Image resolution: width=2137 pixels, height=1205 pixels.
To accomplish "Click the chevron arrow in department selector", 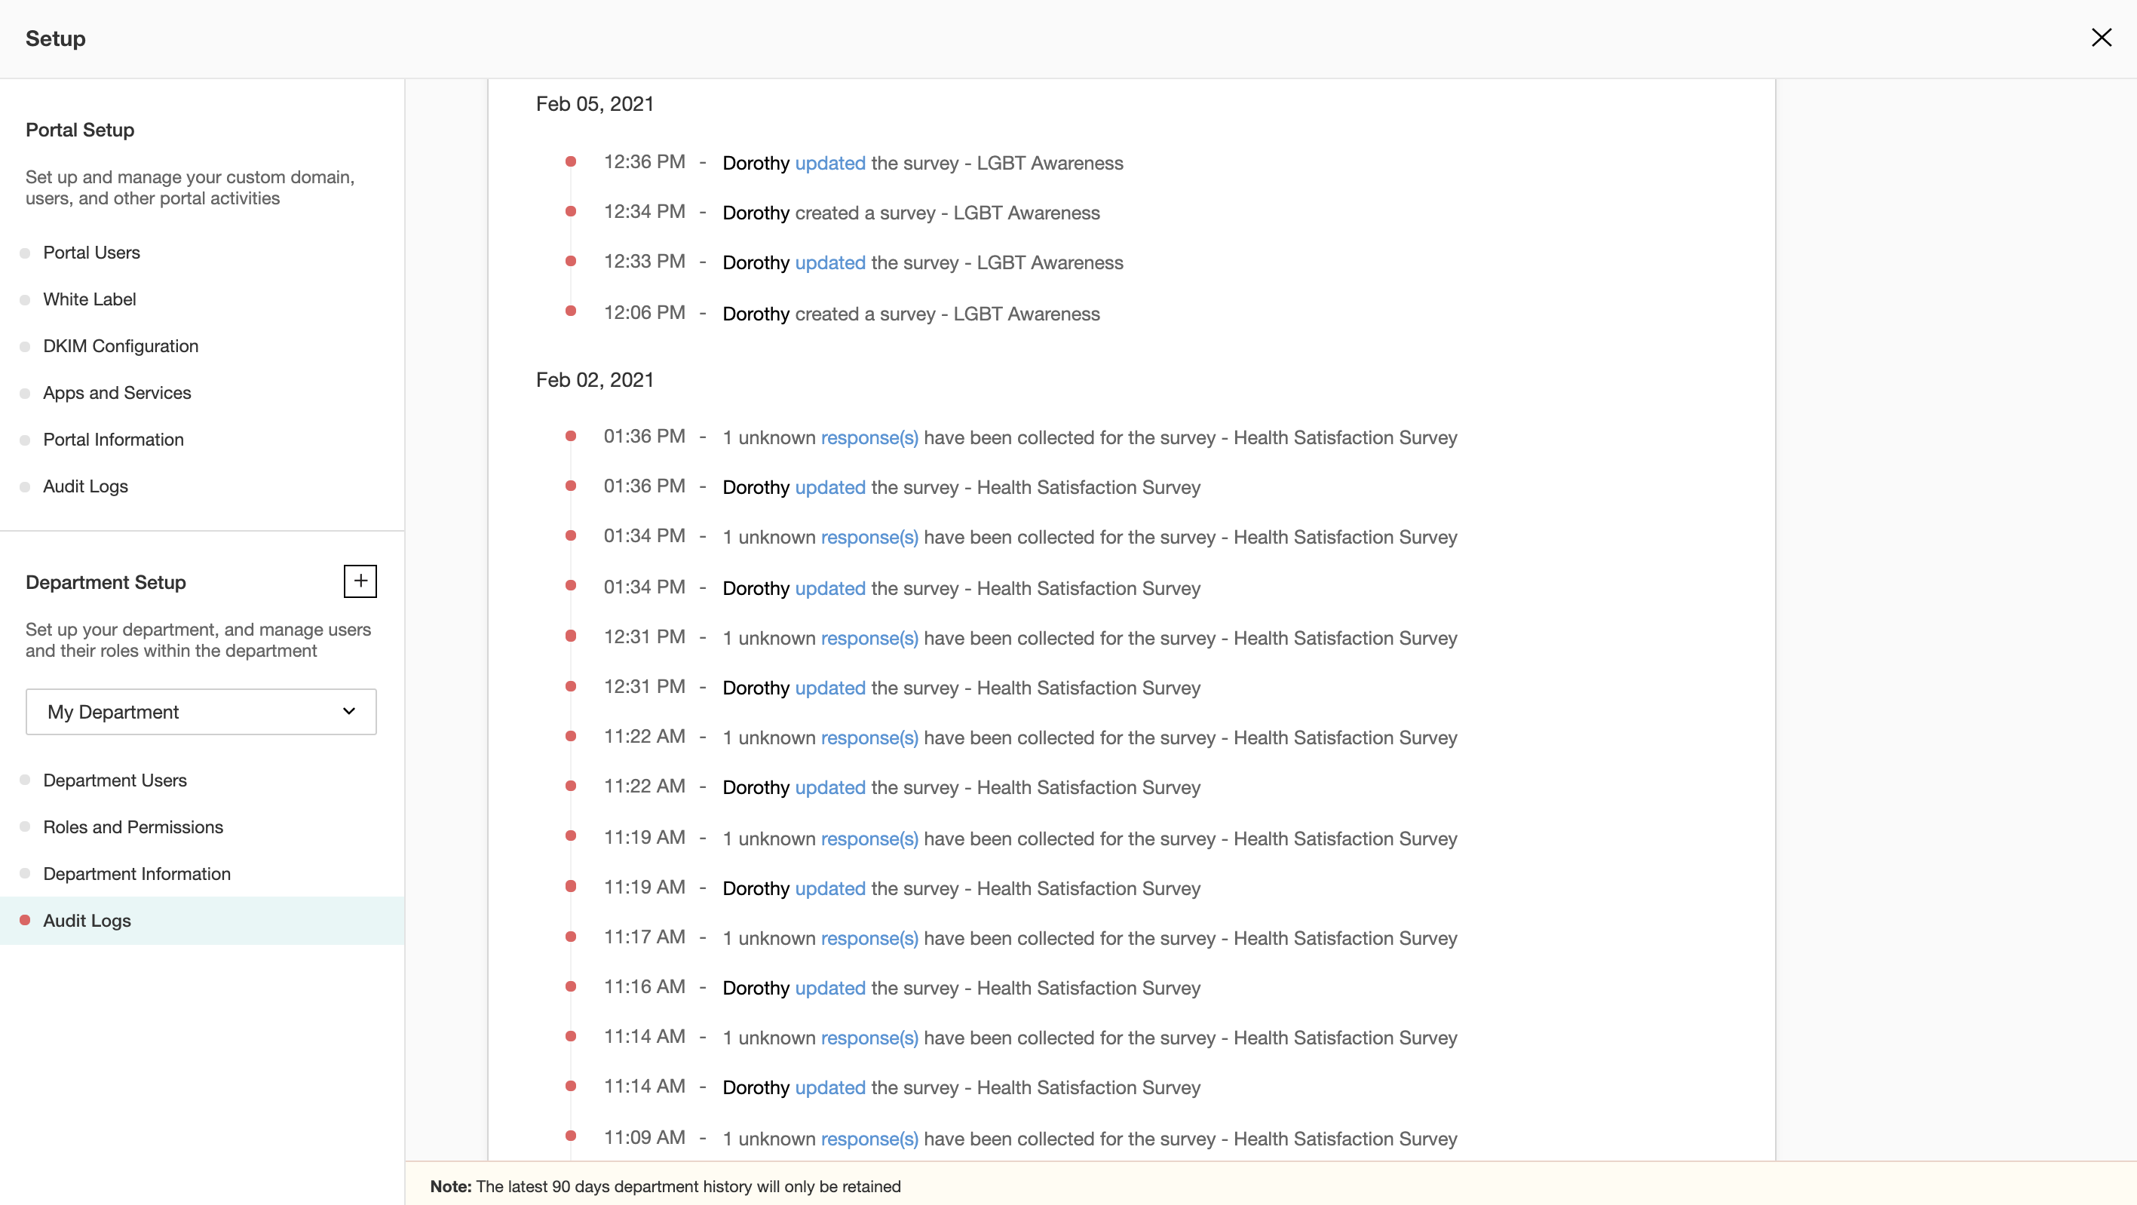I will tap(349, 712).
